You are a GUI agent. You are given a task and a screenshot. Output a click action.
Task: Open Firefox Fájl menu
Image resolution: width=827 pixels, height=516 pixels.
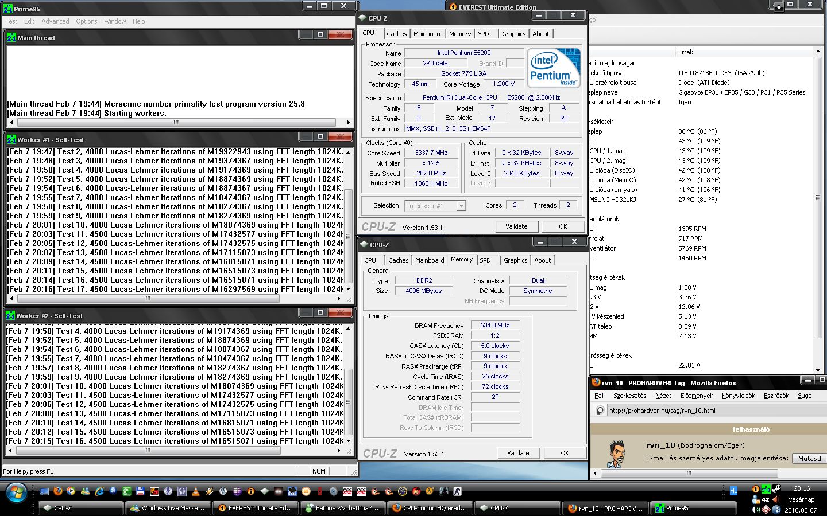(600, 396)
